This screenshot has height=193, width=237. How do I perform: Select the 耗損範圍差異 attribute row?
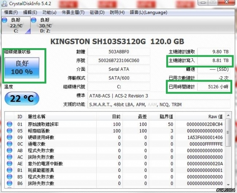115,170
